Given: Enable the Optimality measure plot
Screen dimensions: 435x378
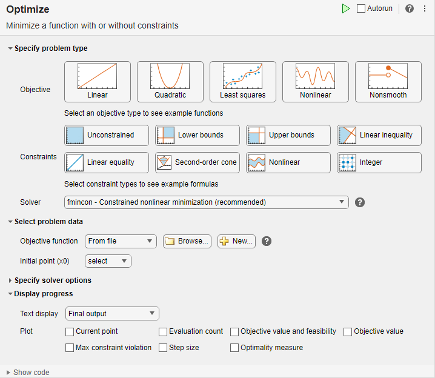Looking at the screenshot, I should (x=234, y=348).
